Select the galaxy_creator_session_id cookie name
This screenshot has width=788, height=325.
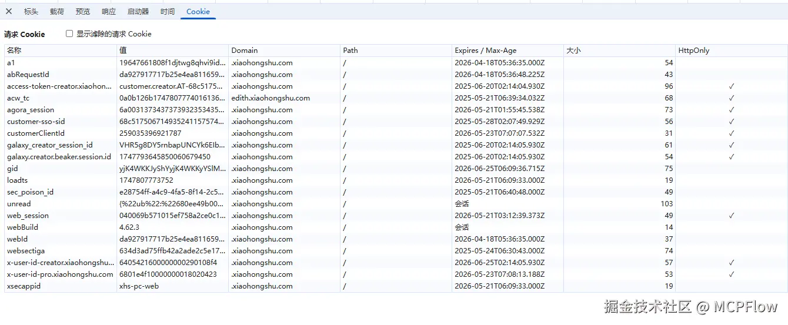tap(50, 145)
